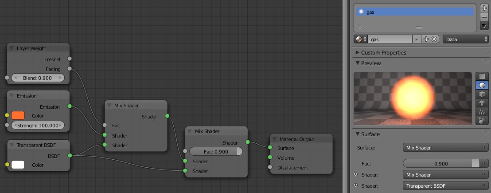491x193 pixels.
Task: Click the Strength 100.000 field on Emission
Action: tap(38, 125)
